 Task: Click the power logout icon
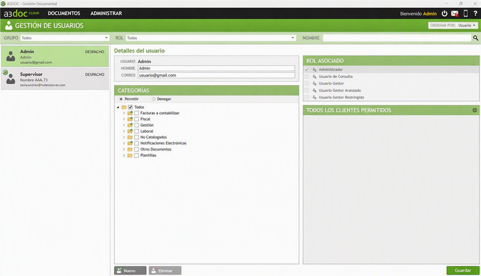(444, 13)
